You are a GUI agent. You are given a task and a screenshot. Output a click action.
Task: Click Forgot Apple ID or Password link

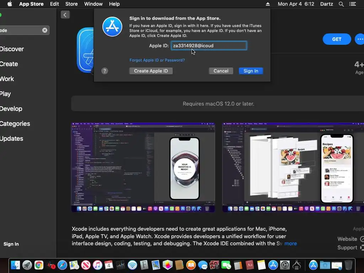pyautogui.click(x=157, y=60)
